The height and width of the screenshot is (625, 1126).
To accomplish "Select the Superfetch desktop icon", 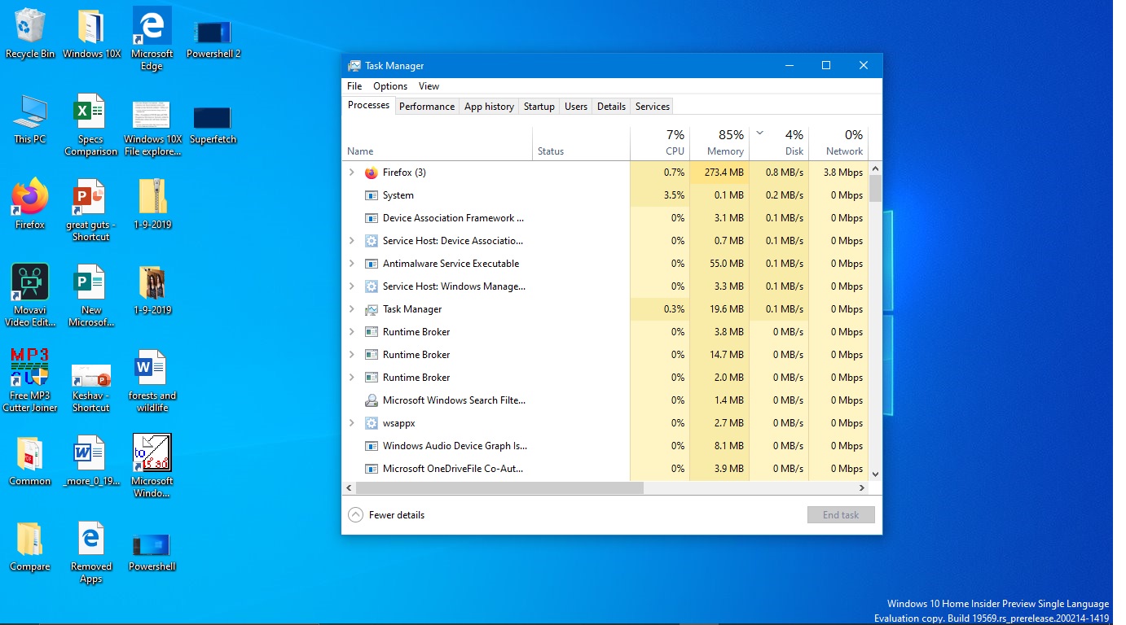I will point(213,124).
